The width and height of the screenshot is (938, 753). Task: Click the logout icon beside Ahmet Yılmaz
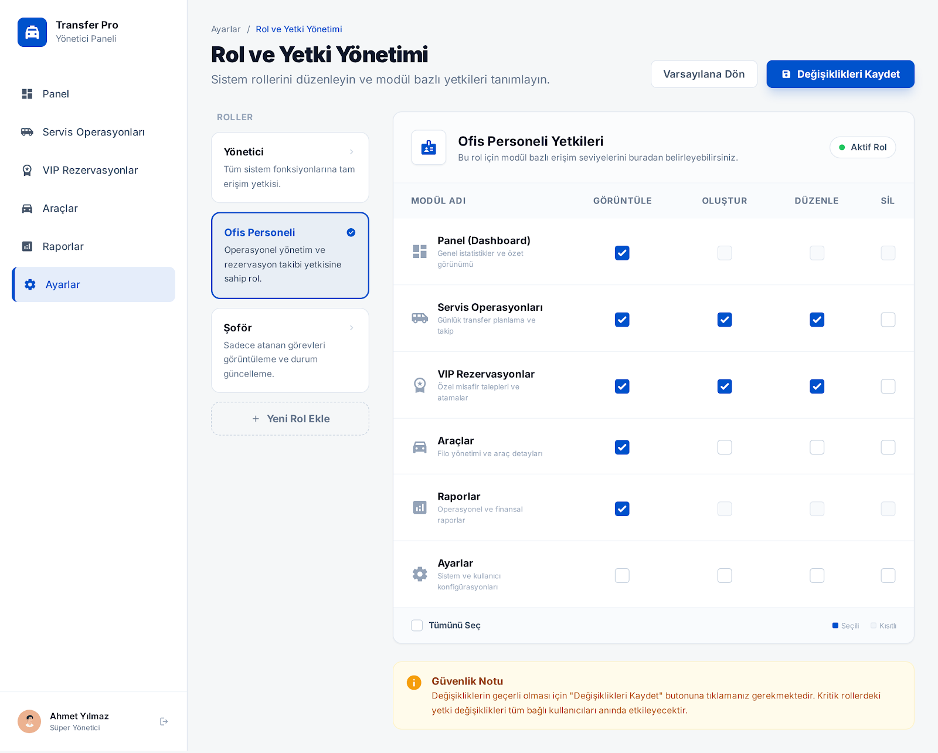pos(164,721)
